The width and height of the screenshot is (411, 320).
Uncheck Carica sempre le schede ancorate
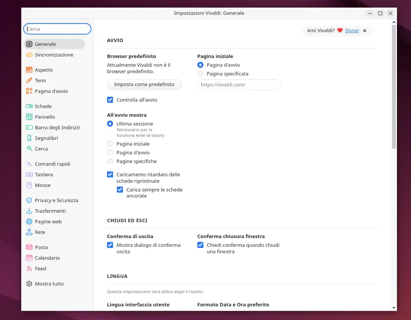tap(120, 190)
